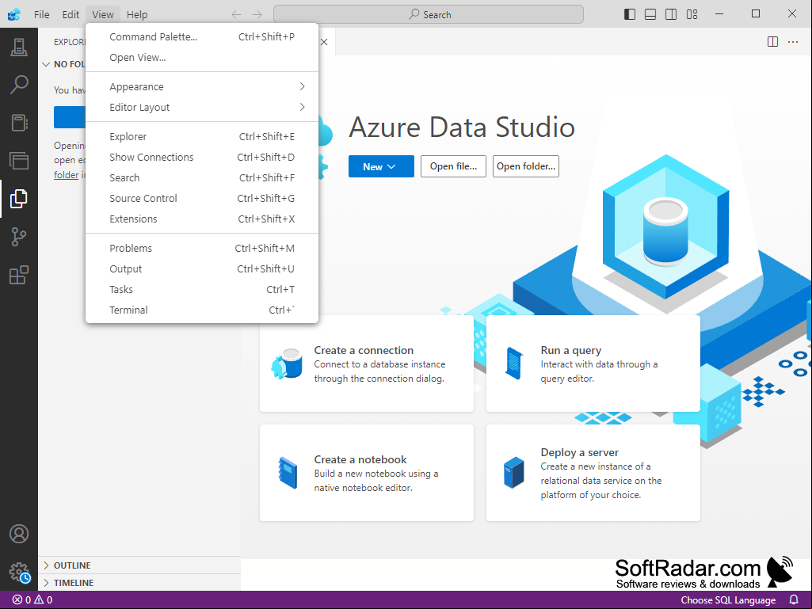Expand the TIMELINE section
The image size is (812, 609).
point(139,583)
